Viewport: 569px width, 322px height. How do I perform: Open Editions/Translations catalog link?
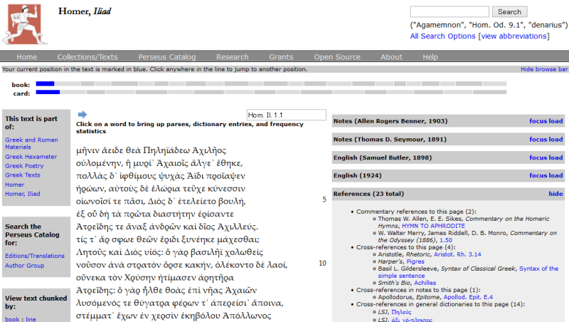coord(35,256)
